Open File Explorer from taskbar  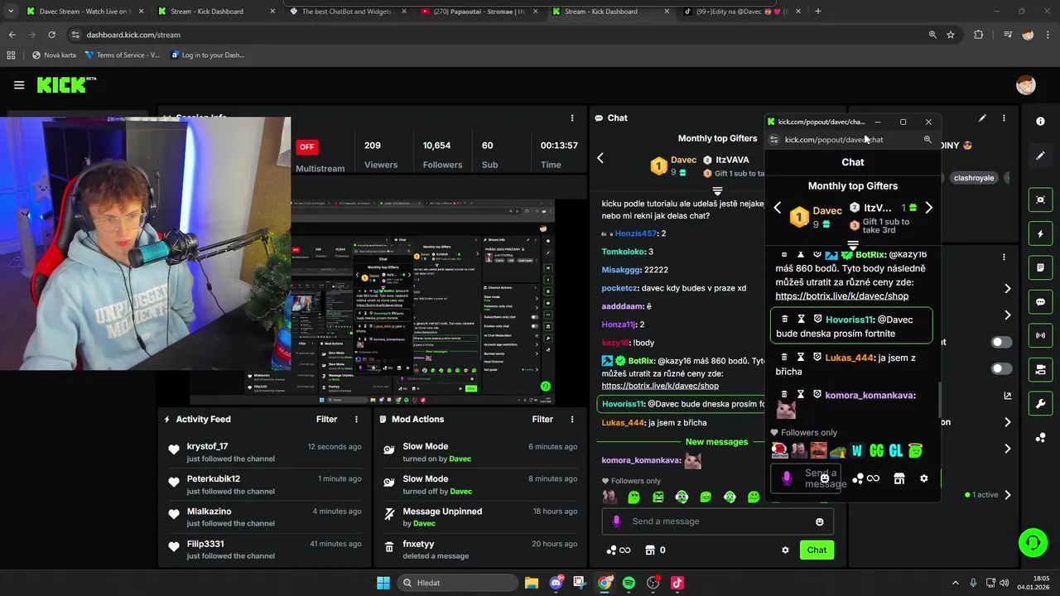532,583
